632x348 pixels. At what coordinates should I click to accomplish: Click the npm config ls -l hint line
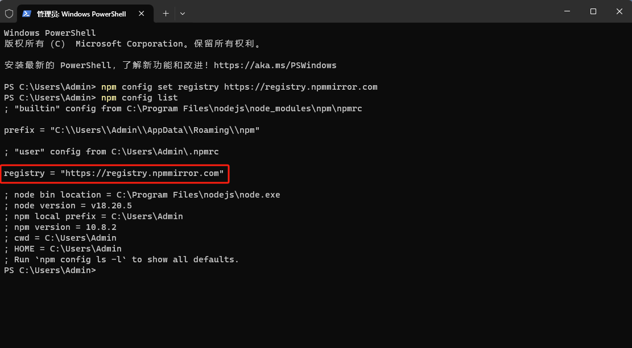(x=121, y=259)
